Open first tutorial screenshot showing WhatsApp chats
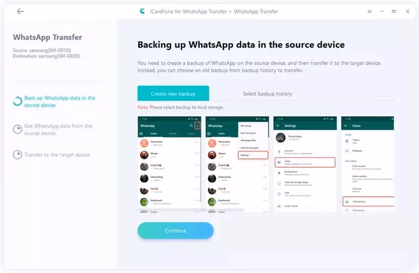This screenshot has width=419, height=273. pyautogui.click(x=170, y=165)
